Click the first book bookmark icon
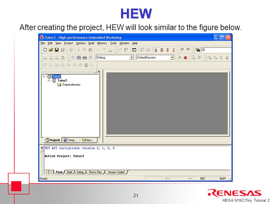272x204 pixels. (45, 58)
